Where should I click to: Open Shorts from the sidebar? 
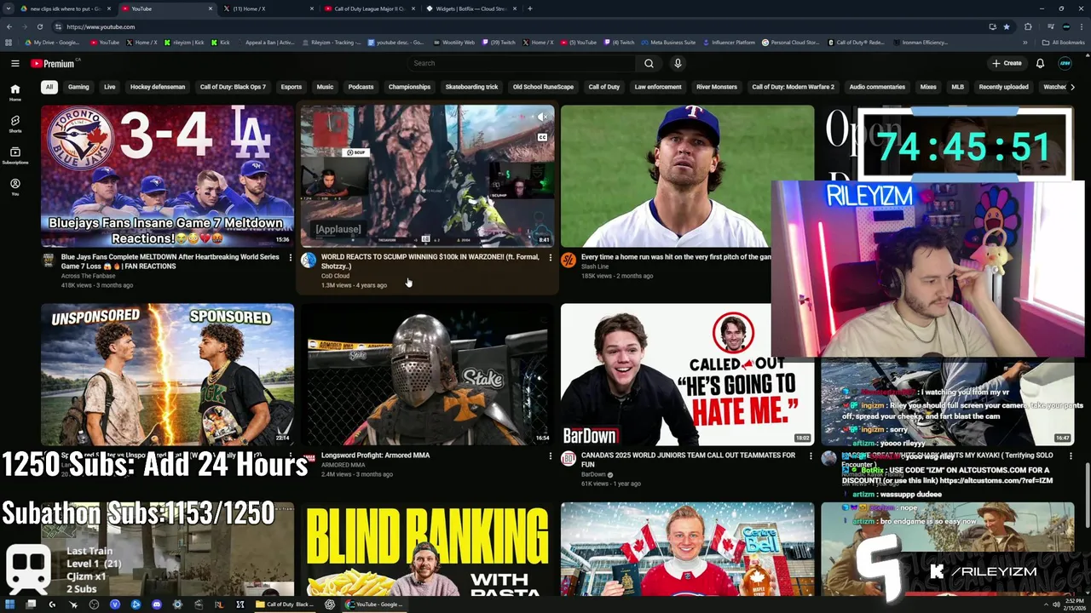pyautogui.click(x=15, y=123)
